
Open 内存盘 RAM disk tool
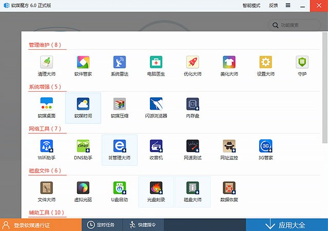192,108
